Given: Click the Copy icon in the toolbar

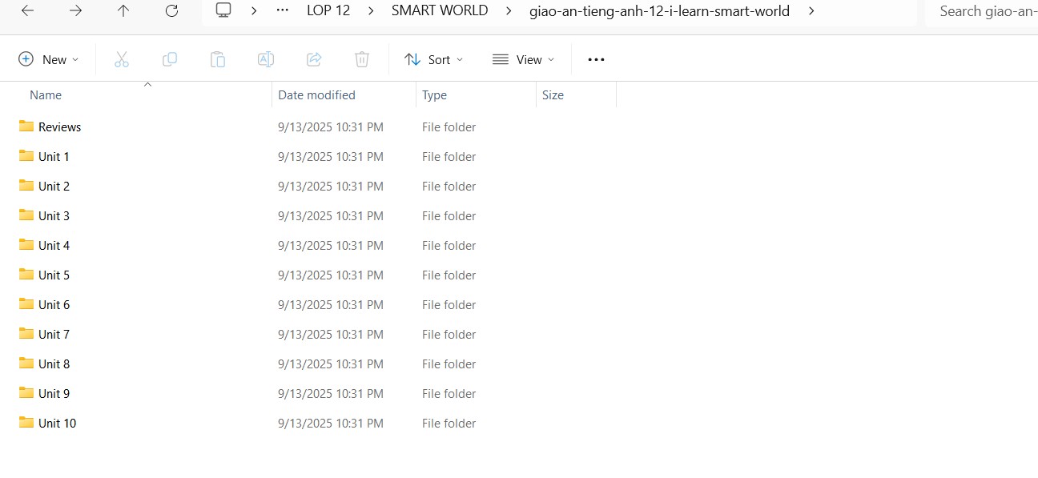Looking at the screenshot, I should tap(170, 58).
